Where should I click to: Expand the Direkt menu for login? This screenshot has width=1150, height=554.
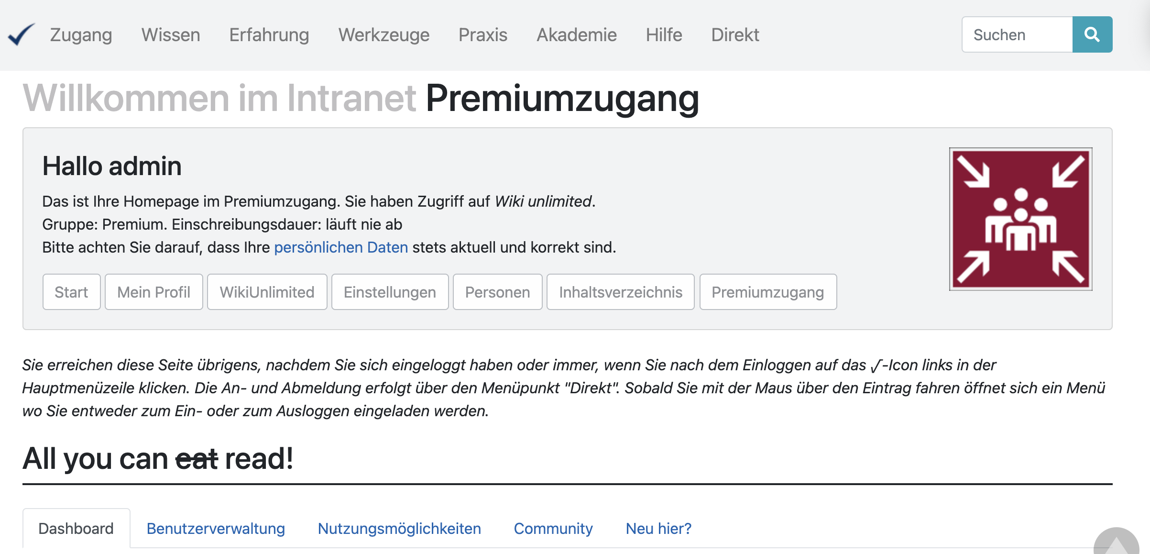click(x=734, y=34)
